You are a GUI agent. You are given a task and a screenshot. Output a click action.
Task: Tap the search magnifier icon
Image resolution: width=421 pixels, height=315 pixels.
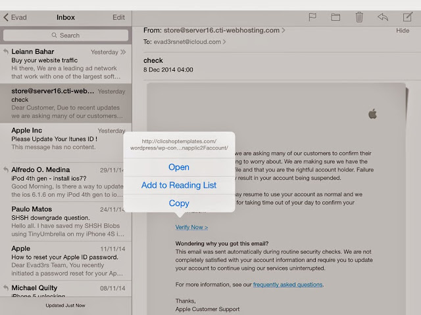coord(54,35)
